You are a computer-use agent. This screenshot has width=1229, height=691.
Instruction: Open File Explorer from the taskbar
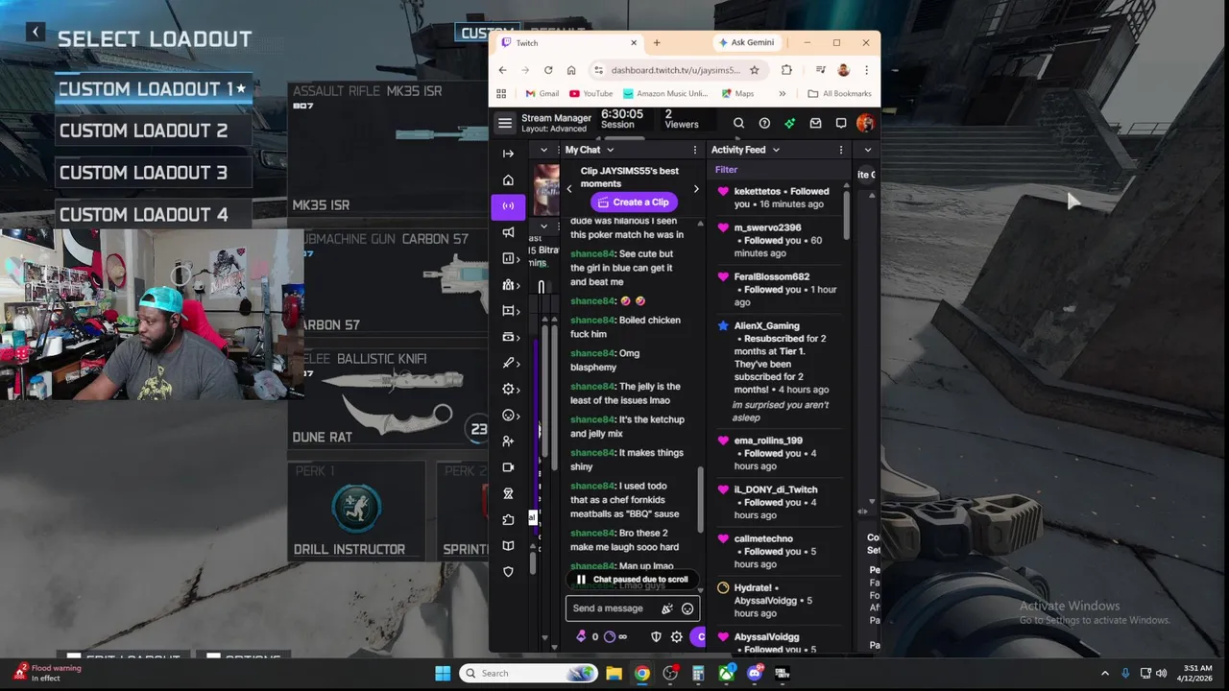pyautogui.click(x=614, y=673)
